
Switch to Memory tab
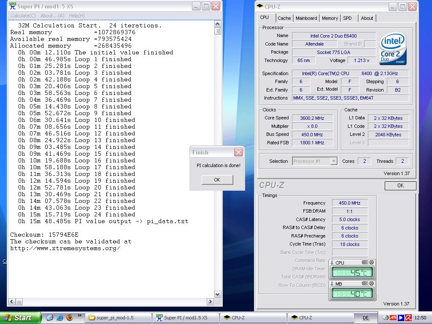tap(330, 18)
